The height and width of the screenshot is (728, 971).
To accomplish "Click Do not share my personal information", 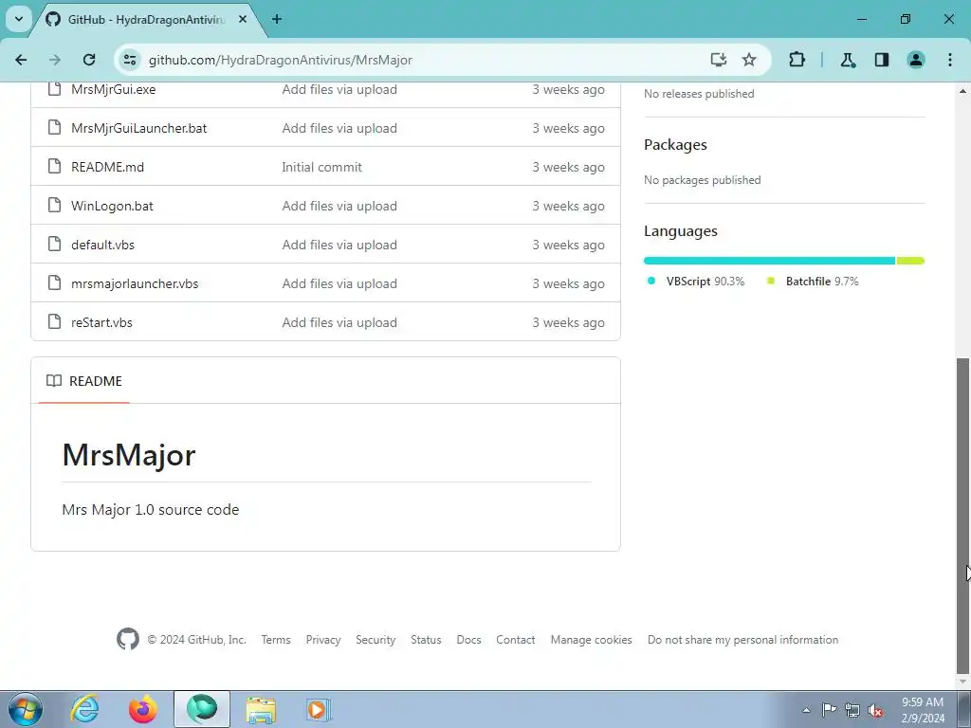I will tap(742, 640).
